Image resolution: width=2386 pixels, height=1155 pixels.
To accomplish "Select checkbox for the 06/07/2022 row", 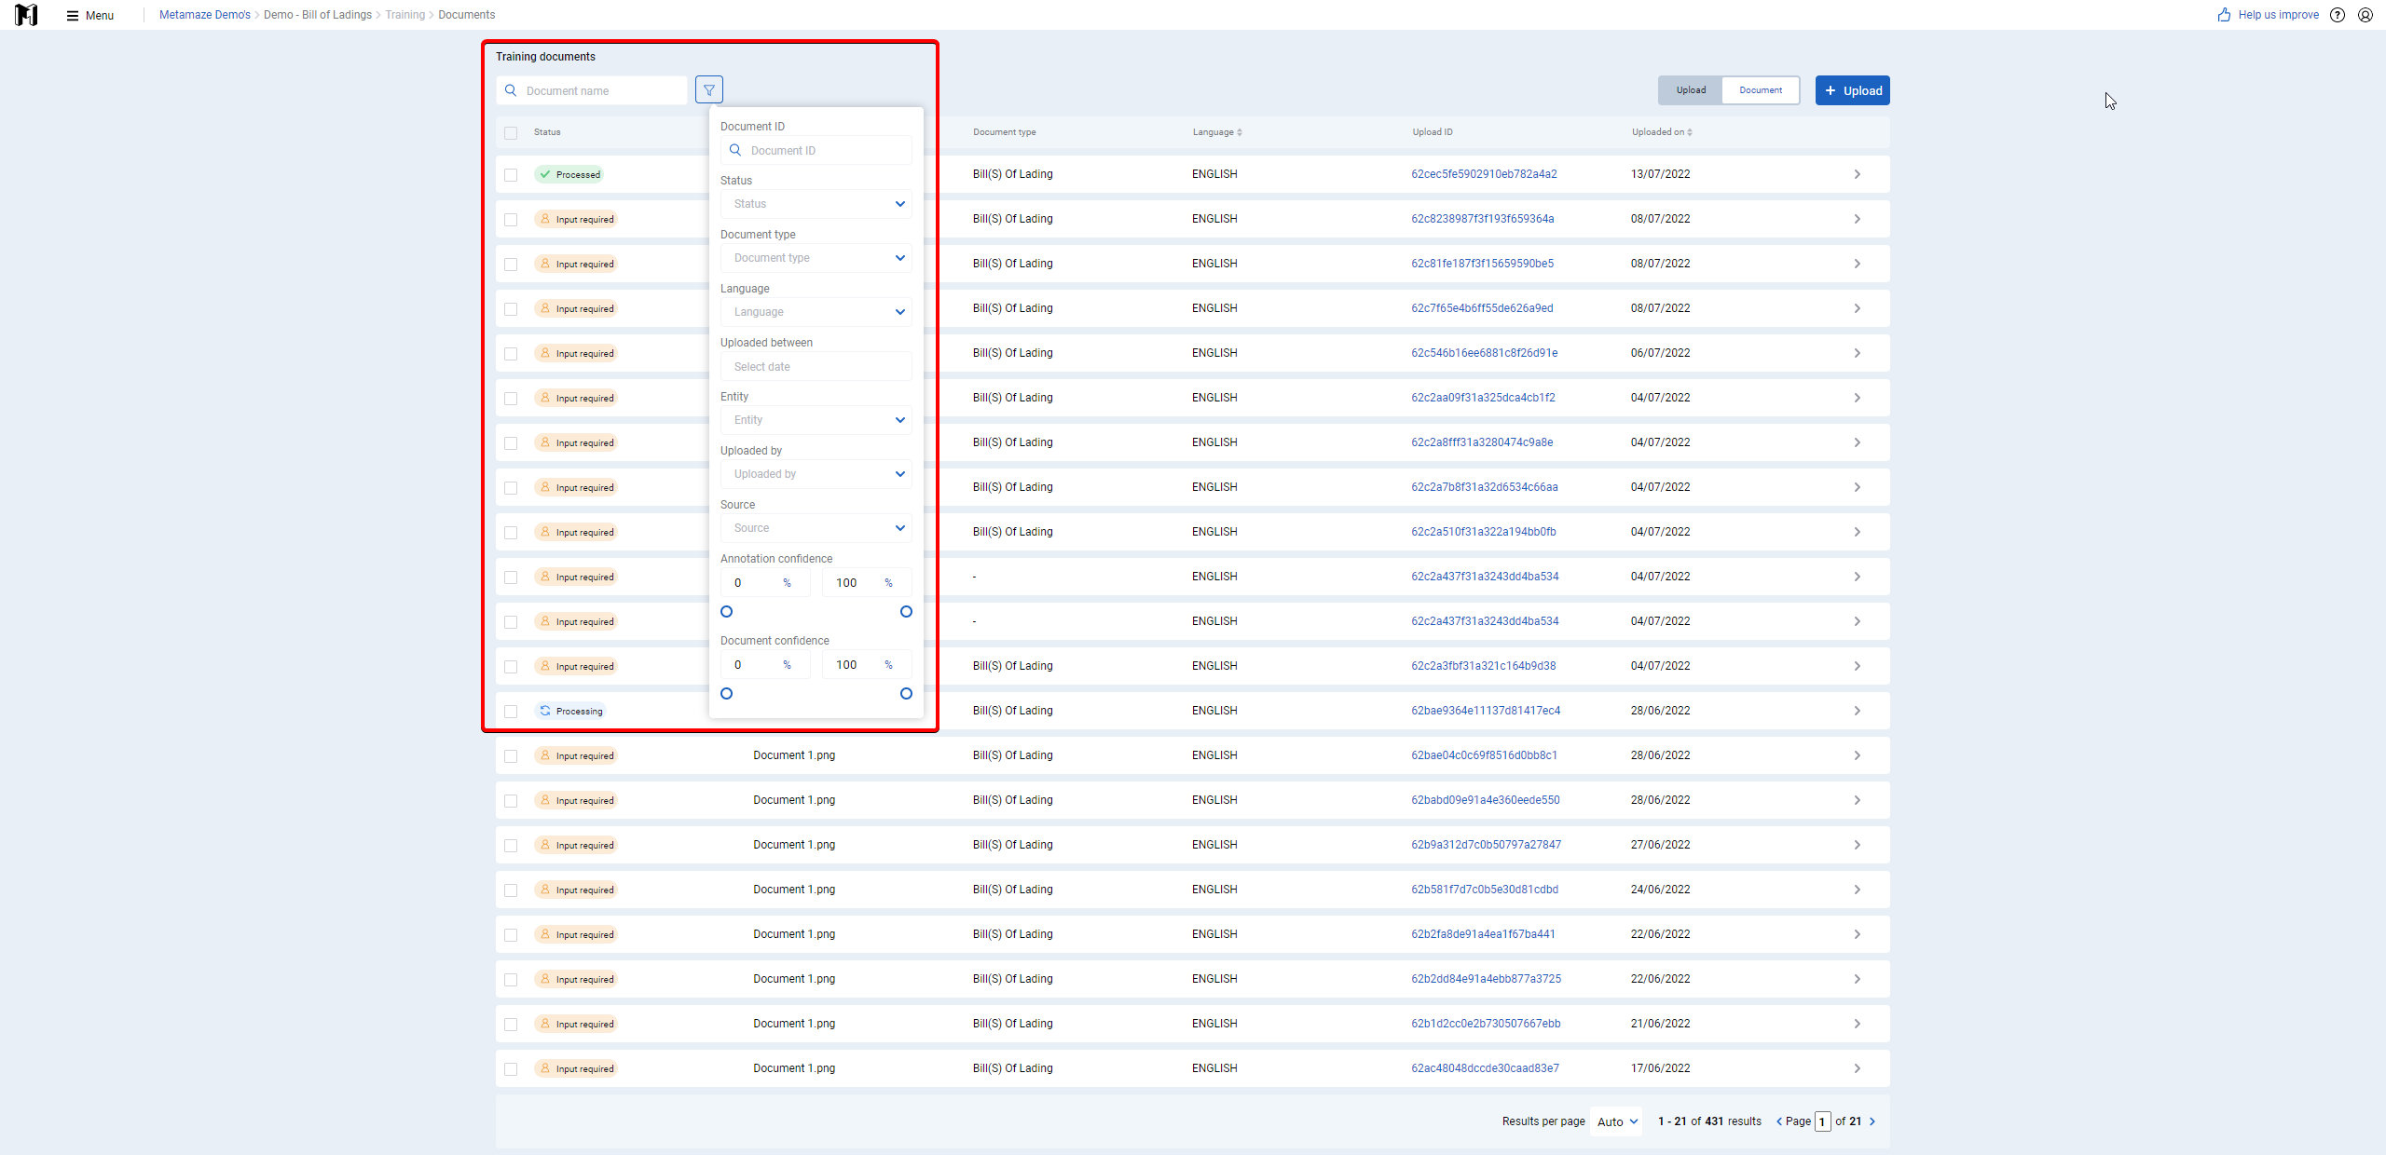I will [511, 354].
